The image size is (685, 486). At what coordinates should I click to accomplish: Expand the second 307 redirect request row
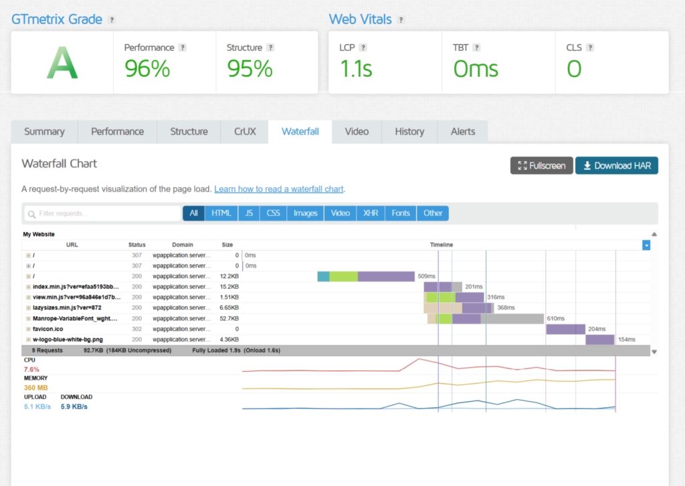(28, 266)
